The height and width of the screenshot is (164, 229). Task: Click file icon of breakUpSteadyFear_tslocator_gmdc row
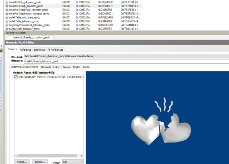point(7,10)
